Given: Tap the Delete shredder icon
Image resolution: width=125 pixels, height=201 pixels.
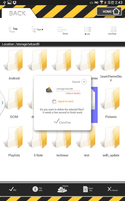Looking at the screenshot, I should [63, 189].
